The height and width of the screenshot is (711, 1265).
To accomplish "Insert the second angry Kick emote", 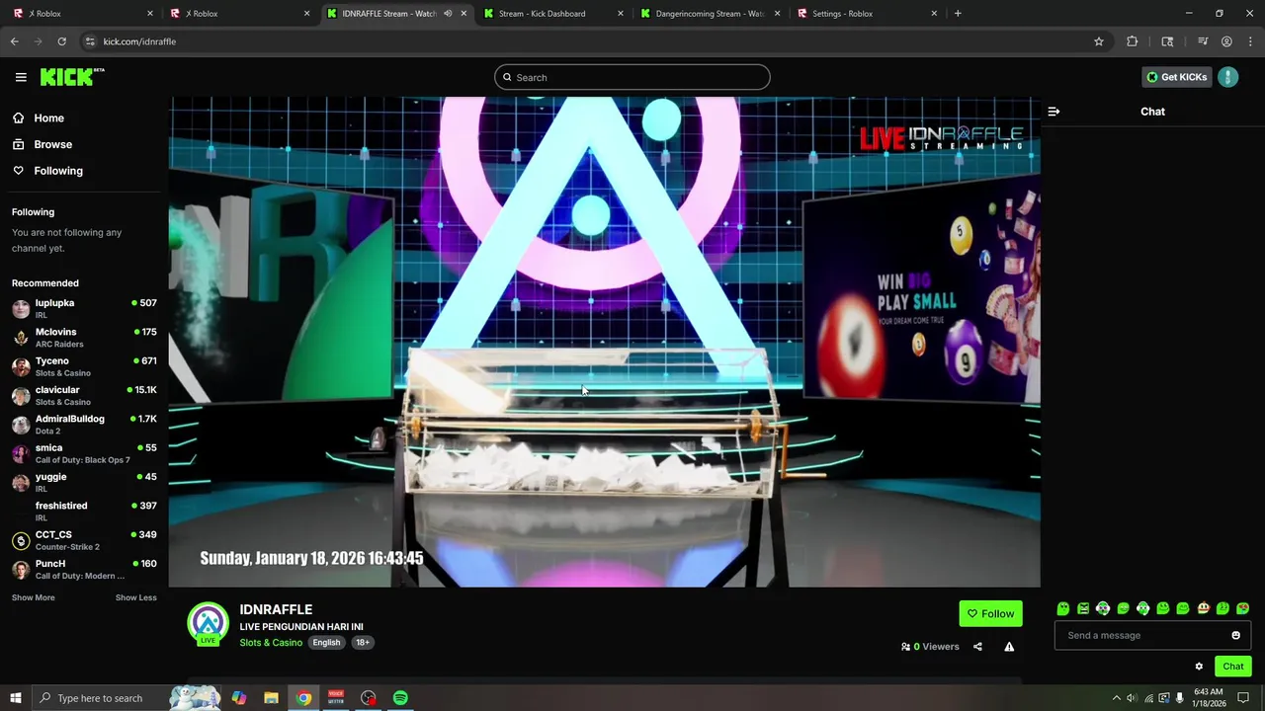I will (x=1083, y=608).
